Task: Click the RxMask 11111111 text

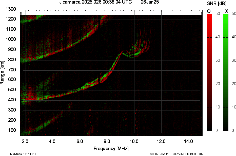Action: tap(23, 154)
